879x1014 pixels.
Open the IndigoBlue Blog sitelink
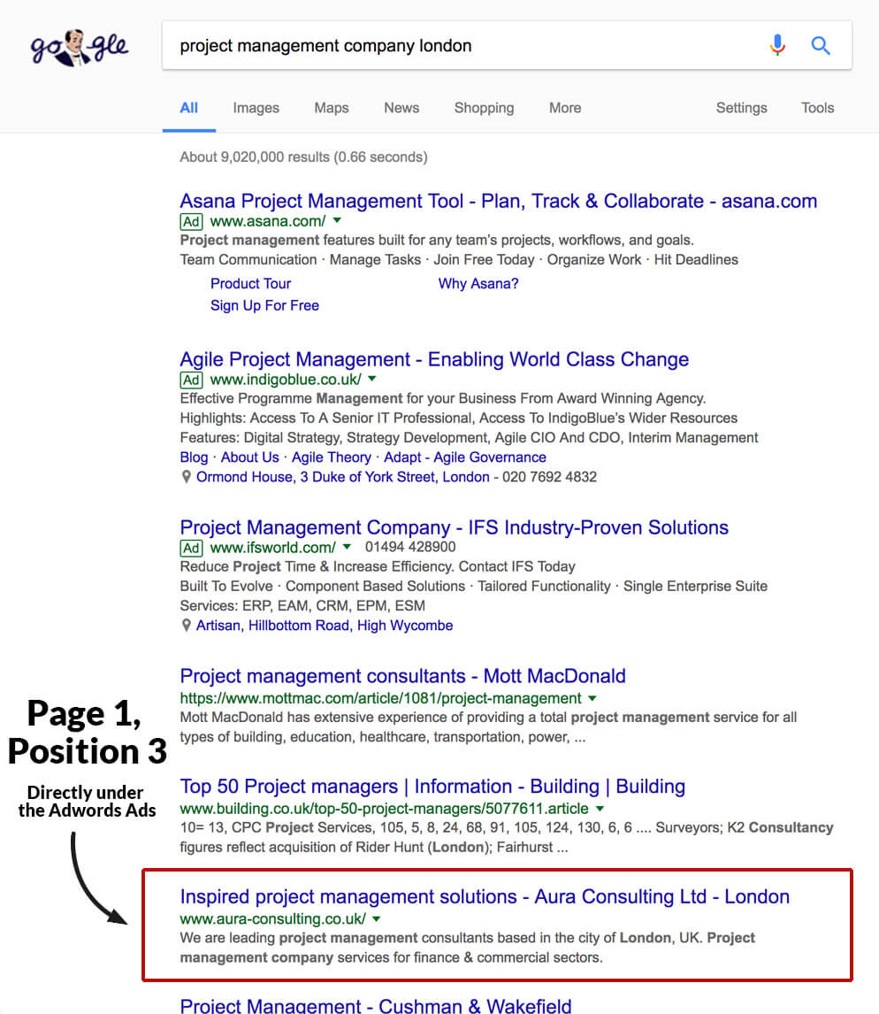[194, 457]
